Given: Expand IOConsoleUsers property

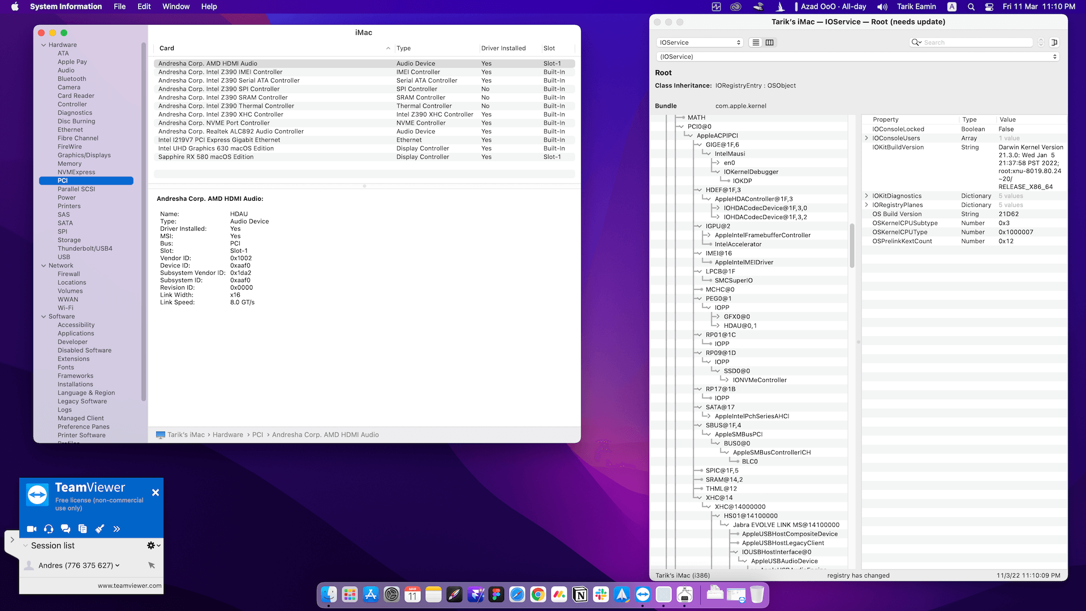Looking at the screenshot, I should tap(867, 138).
